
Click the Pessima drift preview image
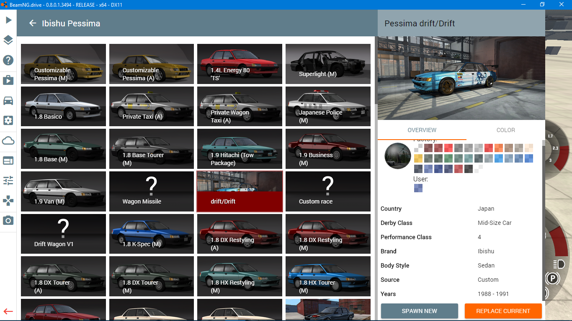pos(461,78)
